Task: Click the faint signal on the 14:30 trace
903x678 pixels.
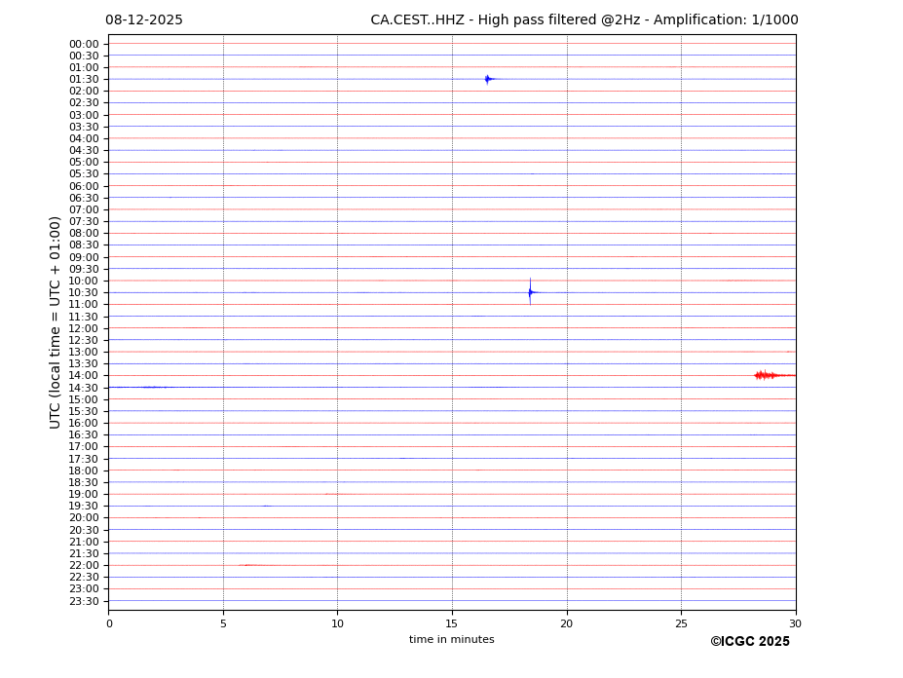Action: pos(153,387)
